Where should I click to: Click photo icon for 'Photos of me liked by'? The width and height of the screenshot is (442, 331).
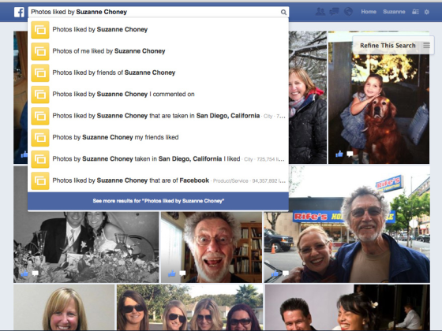40,51
